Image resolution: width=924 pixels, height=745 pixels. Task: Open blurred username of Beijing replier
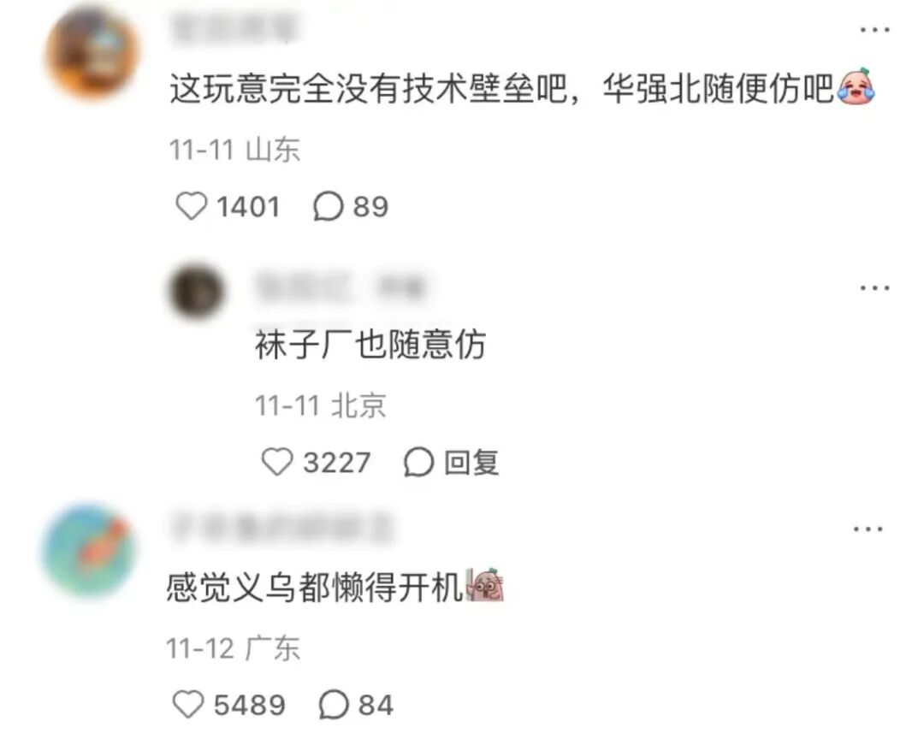pos(340,287)
